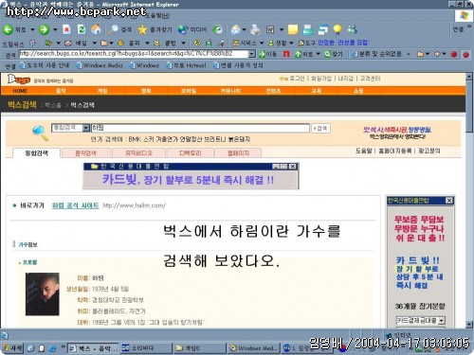
Task: Click the blue magnifier icon beside search box
Action: pos(41,133)
